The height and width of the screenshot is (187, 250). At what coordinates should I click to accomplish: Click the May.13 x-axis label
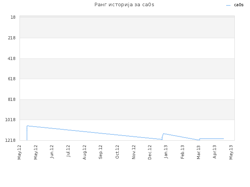pos(231,152)
